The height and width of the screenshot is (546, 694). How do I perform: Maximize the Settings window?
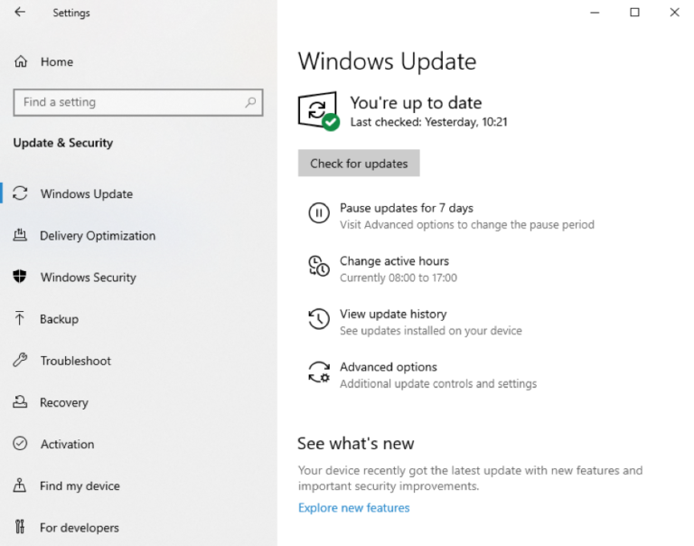point(634,13)
